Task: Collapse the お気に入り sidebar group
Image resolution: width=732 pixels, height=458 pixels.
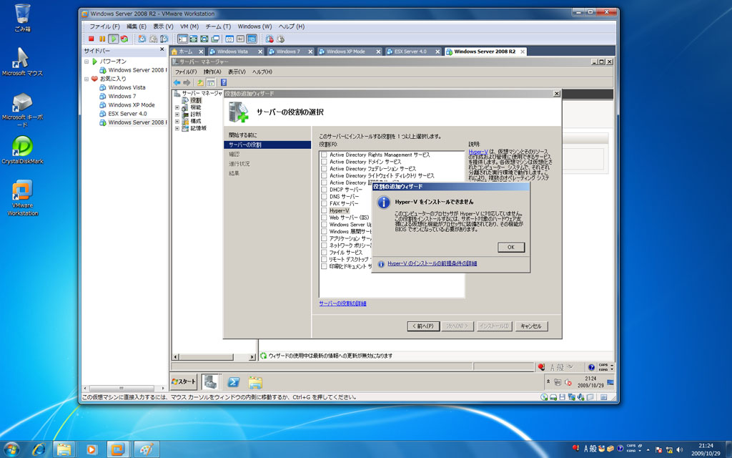Action: [86, 79]
